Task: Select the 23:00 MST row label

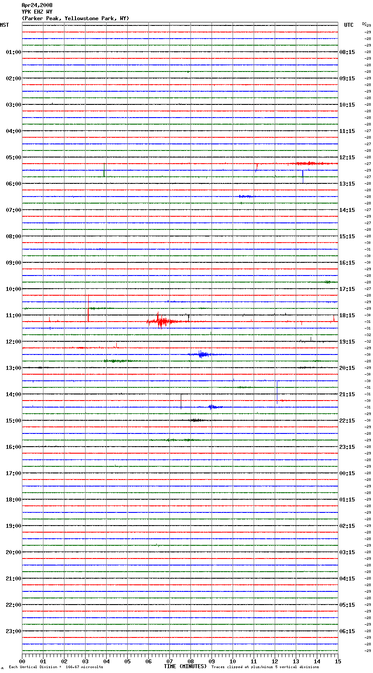Action: [x=14, y=631]
